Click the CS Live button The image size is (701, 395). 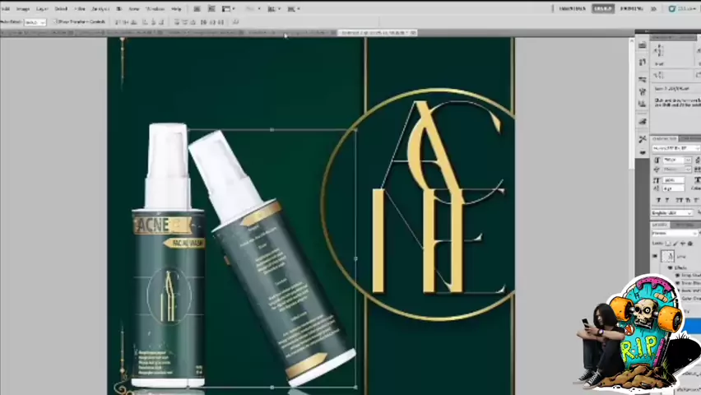[682, 8]
